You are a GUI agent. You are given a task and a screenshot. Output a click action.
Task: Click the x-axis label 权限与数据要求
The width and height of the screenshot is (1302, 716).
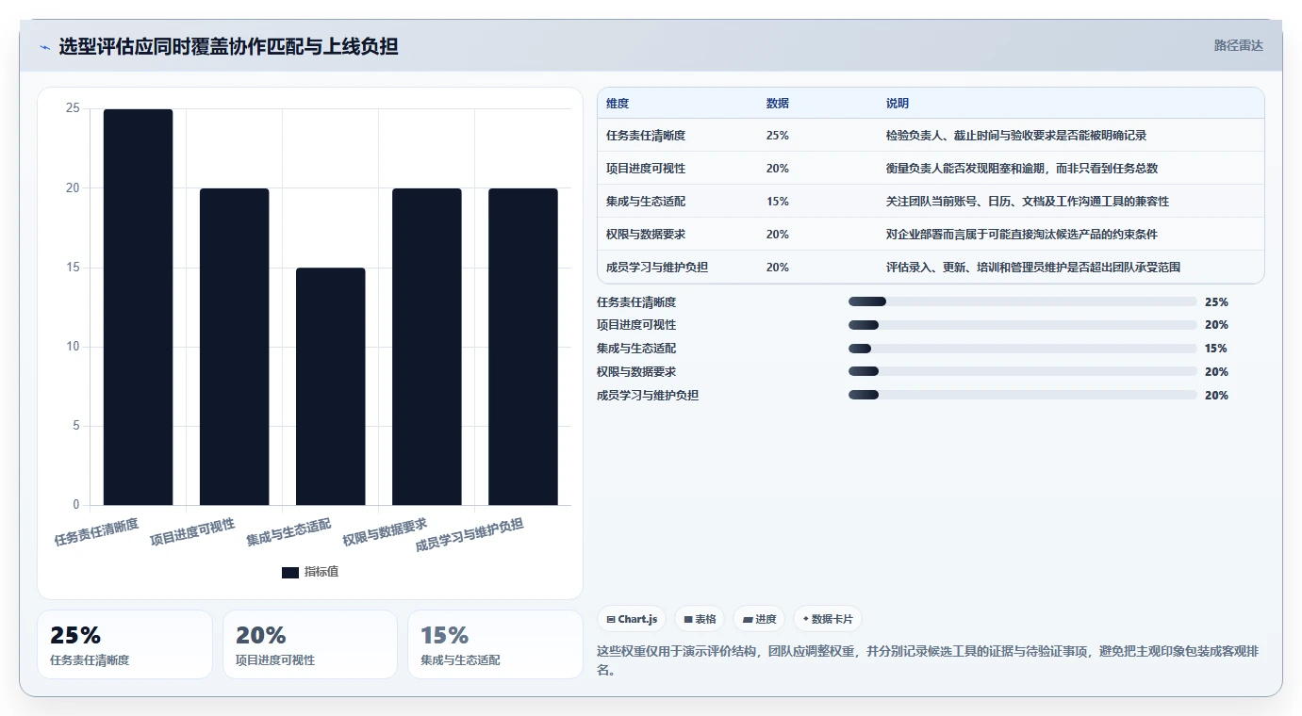coord(386,532)
